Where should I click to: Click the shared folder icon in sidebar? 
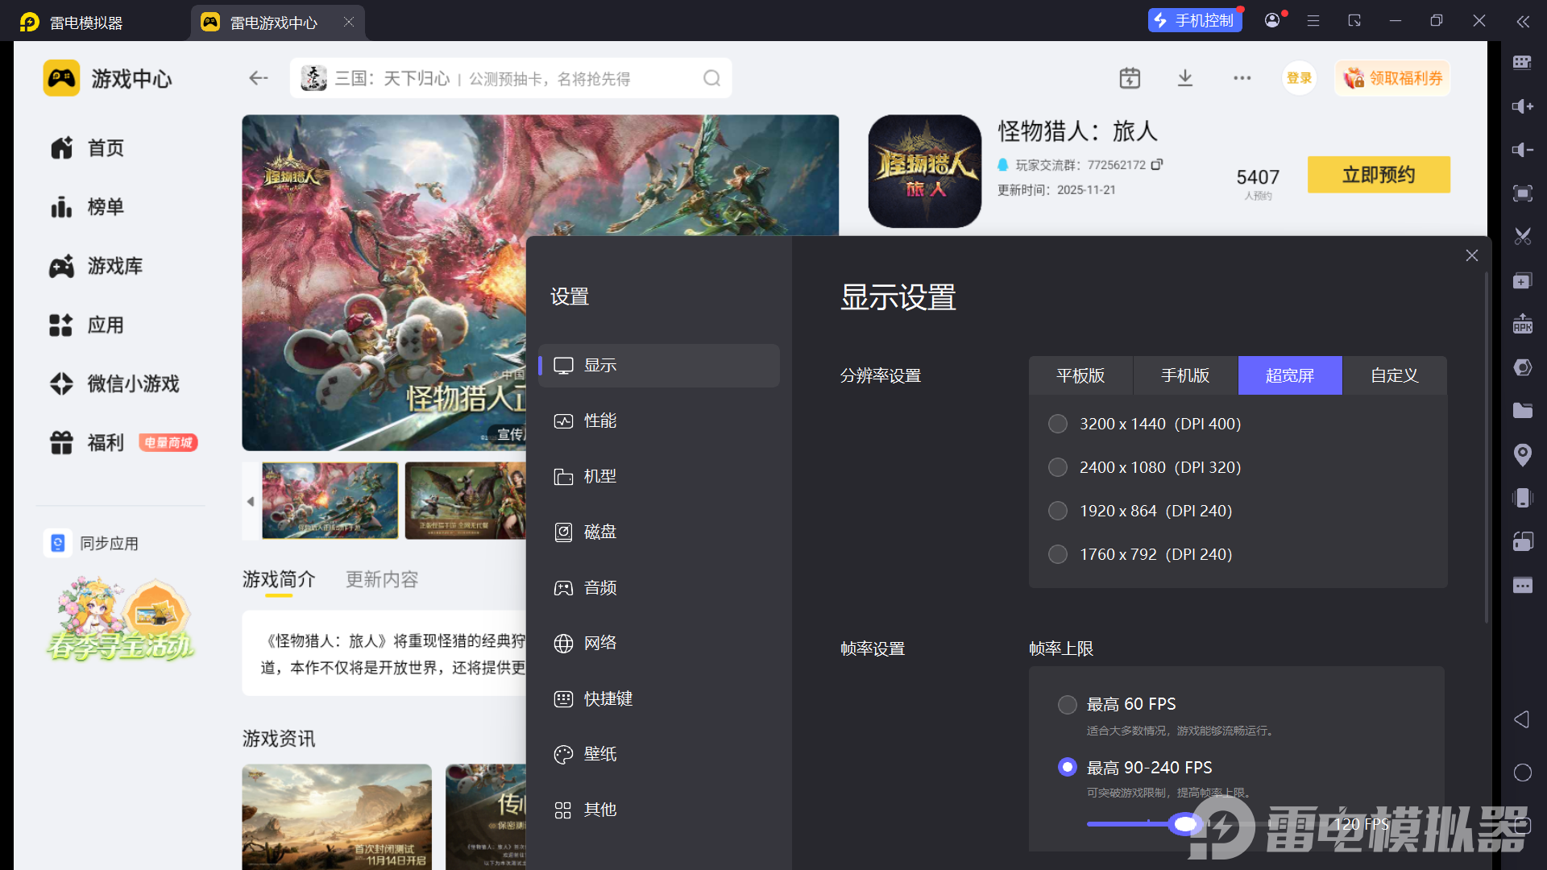click(x=1522, y=411)
